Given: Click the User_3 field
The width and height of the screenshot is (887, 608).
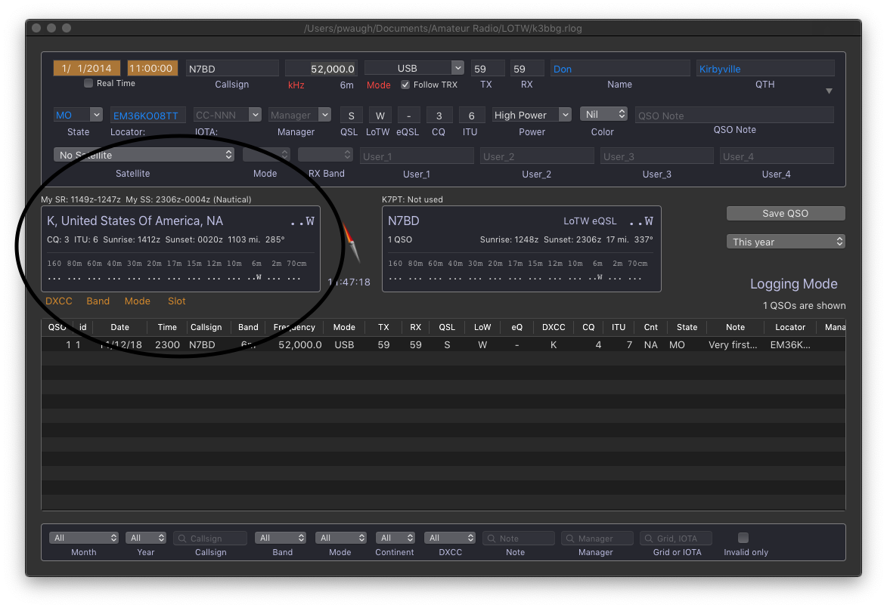Looking at the screenshot, I should [x=657, y=156].
